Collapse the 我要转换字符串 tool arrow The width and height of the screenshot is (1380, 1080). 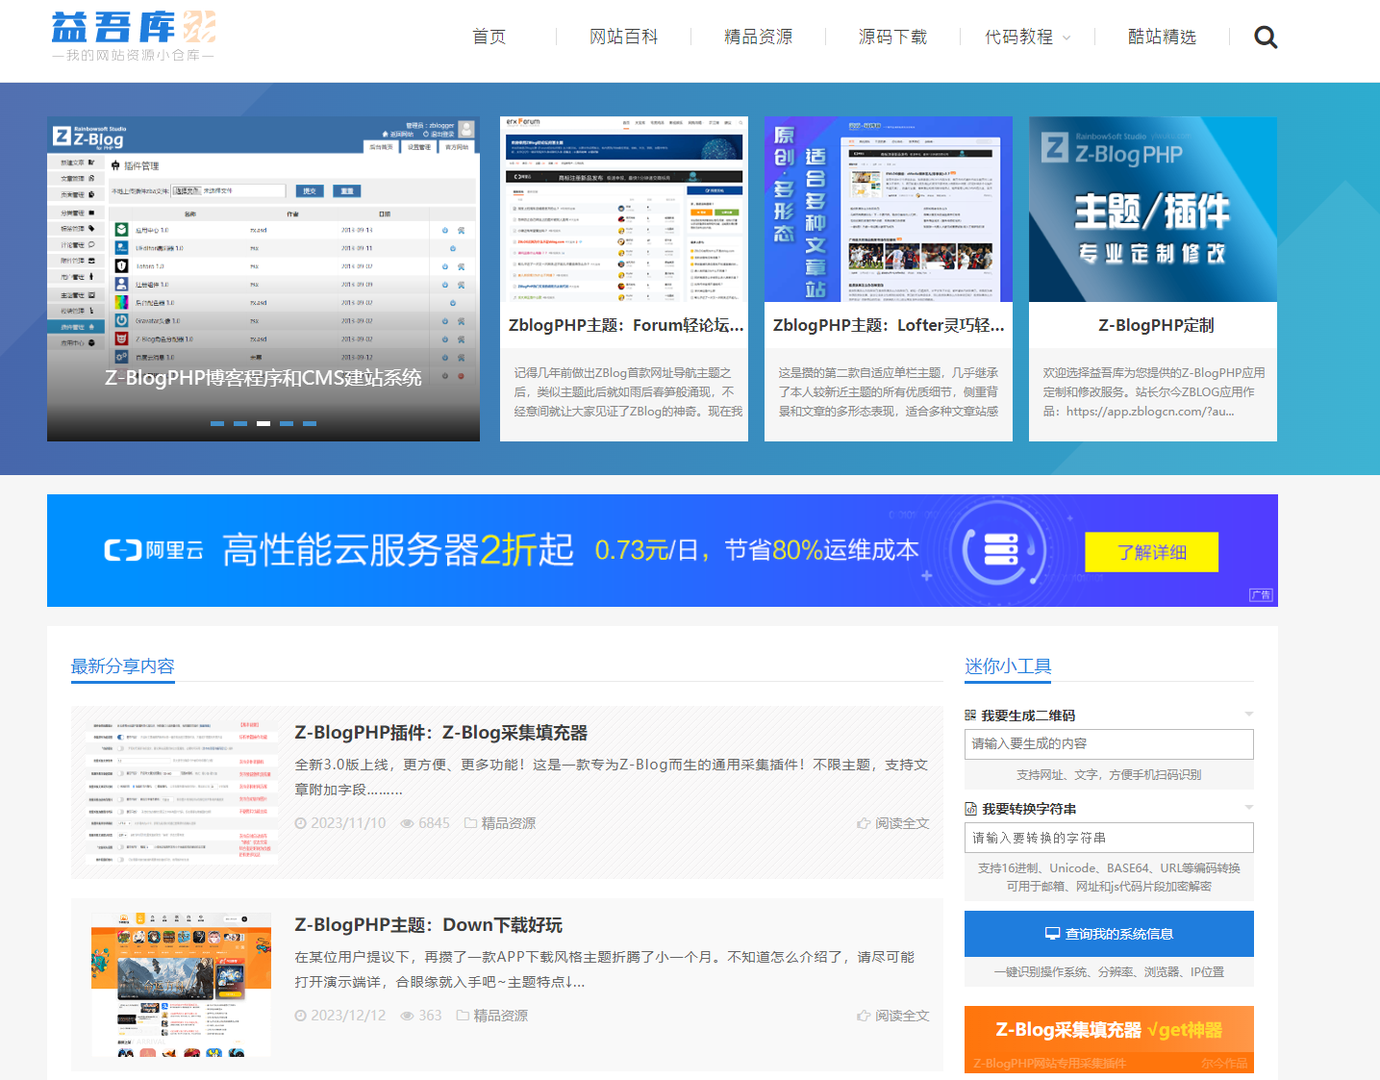tap(1248, 808)
